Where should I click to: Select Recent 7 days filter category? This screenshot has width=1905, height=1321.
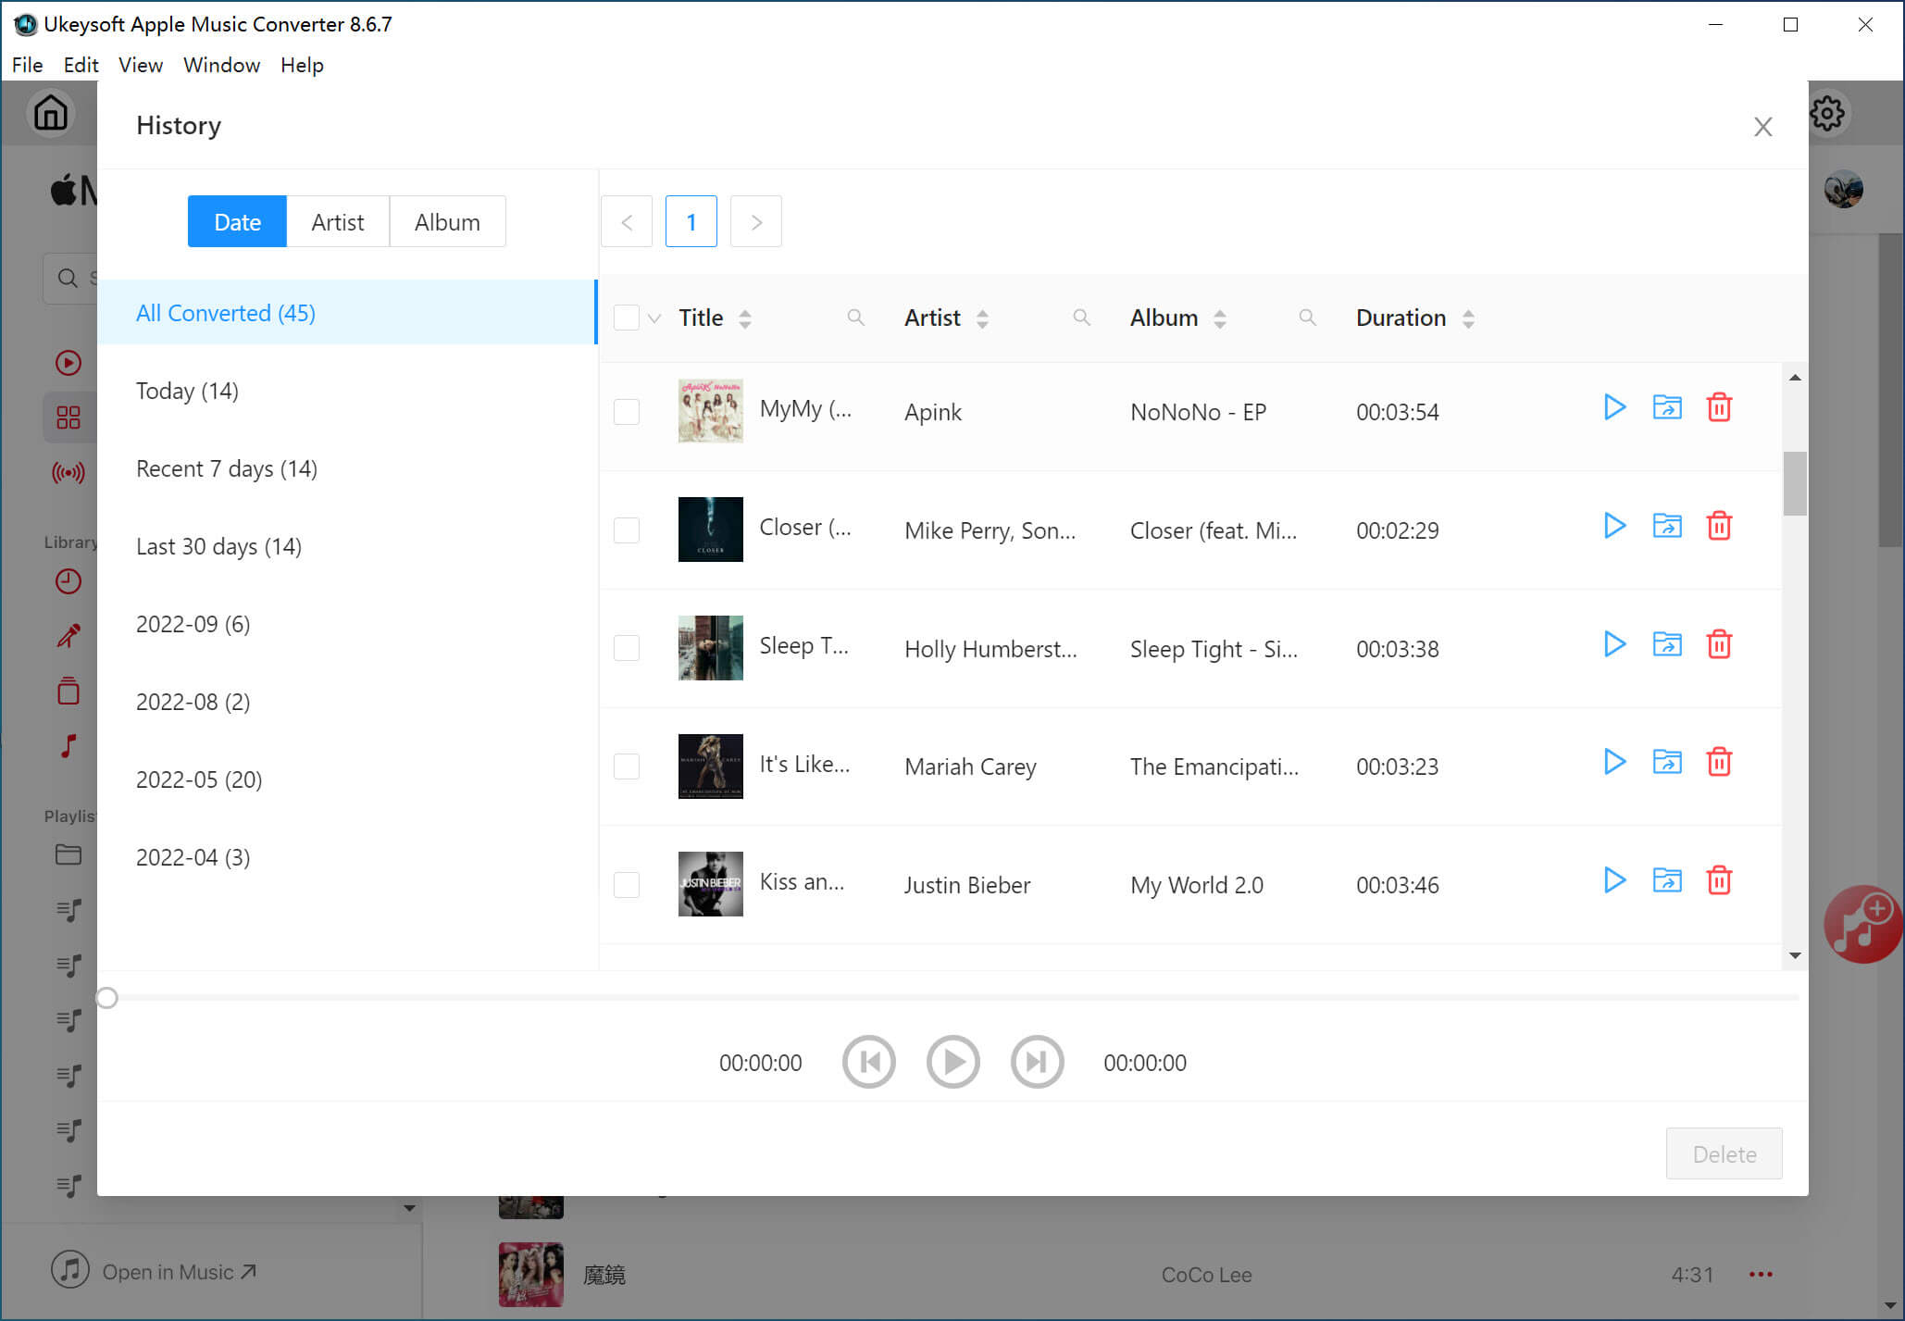tap(226, 468)
